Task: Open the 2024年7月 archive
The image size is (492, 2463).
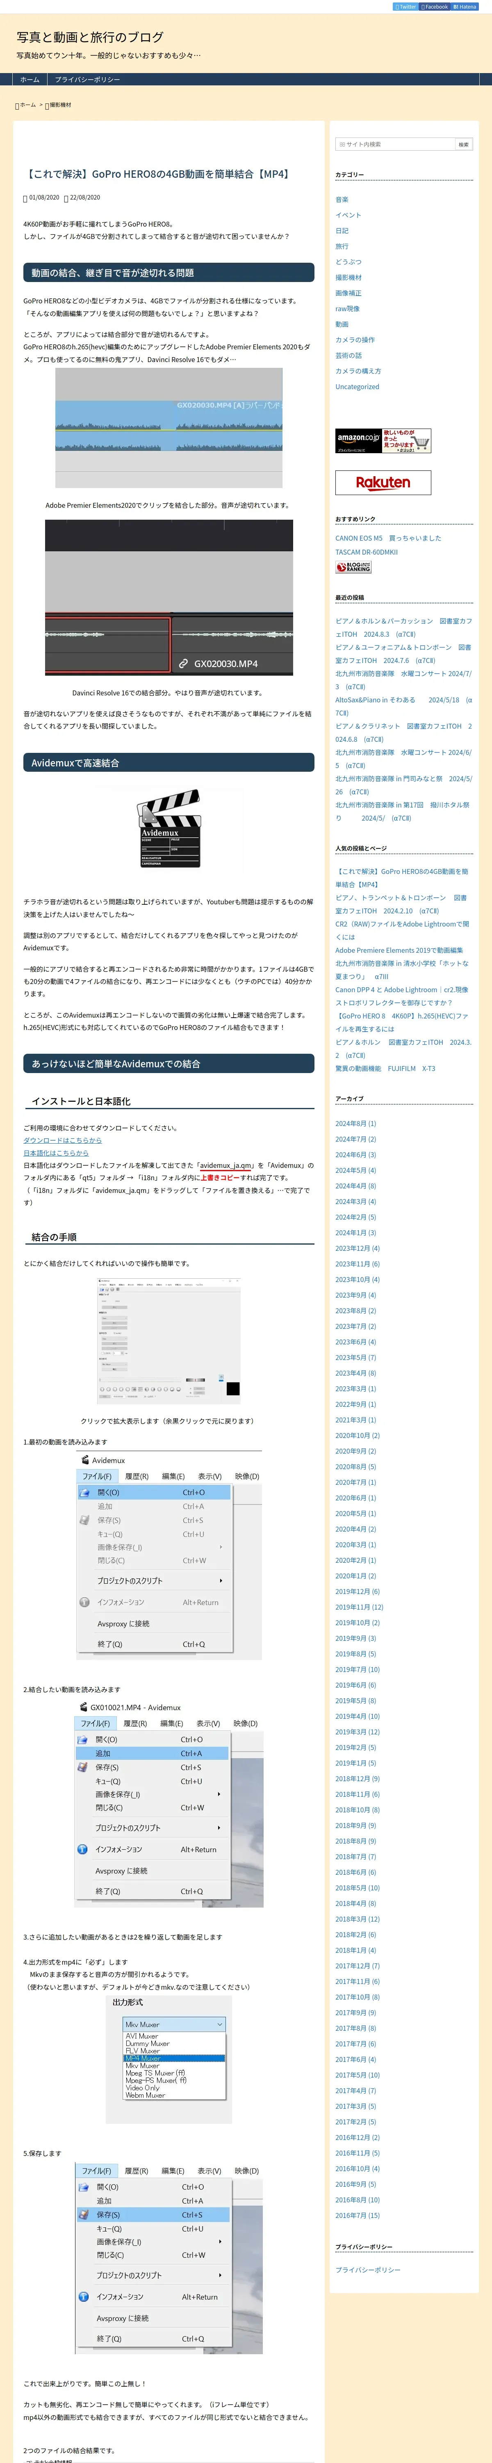Action: 355,1139
